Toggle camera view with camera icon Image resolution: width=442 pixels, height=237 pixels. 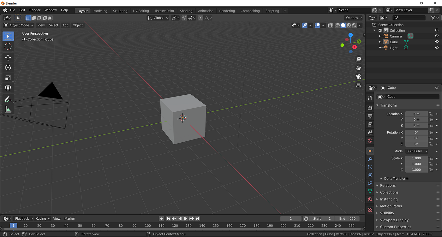358,77
